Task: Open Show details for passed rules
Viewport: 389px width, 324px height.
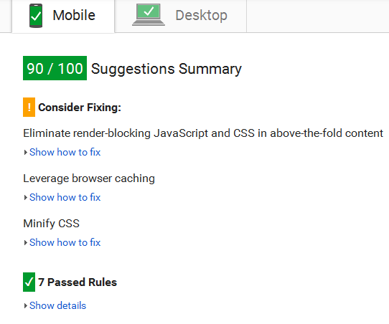Action: 58,305
